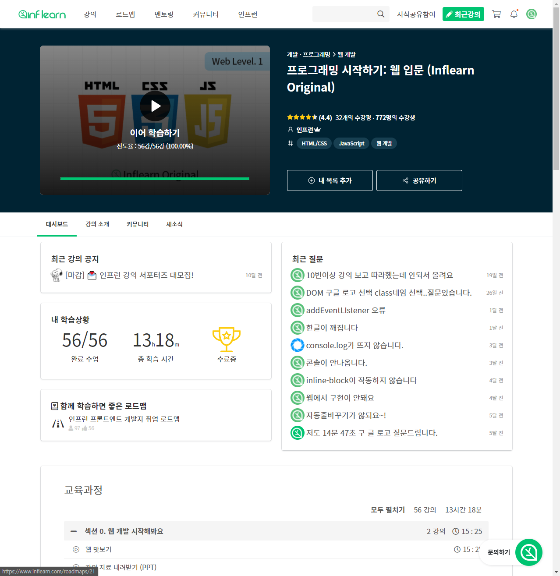Play the course video thumbnail
Image resolution: width=560 pixels, height=576 pixels.
click(155, 106)
